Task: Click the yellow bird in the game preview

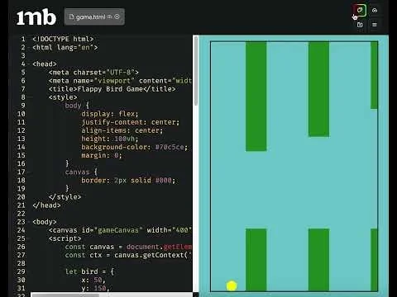Action: (x=232, y=285)
